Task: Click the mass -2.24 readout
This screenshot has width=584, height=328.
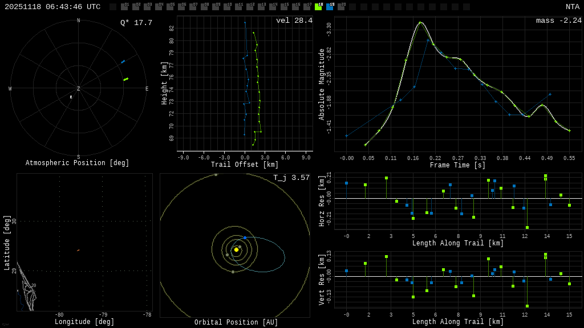Action: pyautogui.click(x=558, y=20)
